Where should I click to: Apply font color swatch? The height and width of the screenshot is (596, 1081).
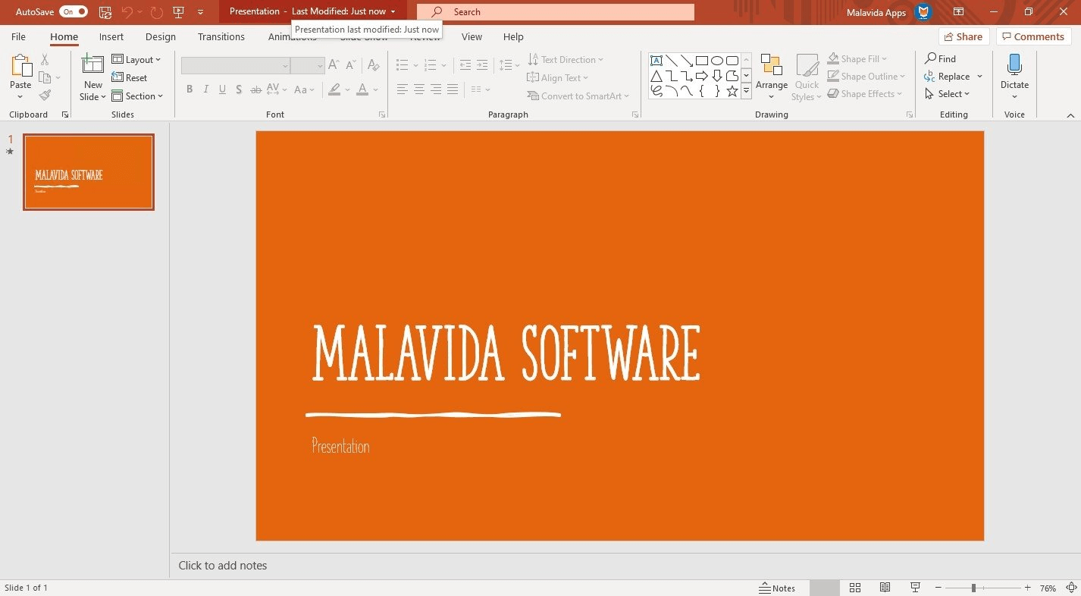pos(362,89)
